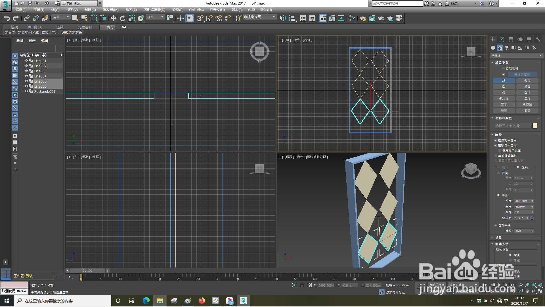Screen dimensions: 545x307
Task: Open the 修改器(M) menu
Action: click(x=110, y=10)
